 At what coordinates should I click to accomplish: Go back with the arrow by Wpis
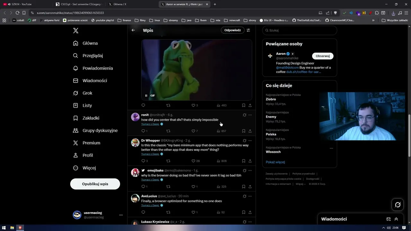click(133, 30)
